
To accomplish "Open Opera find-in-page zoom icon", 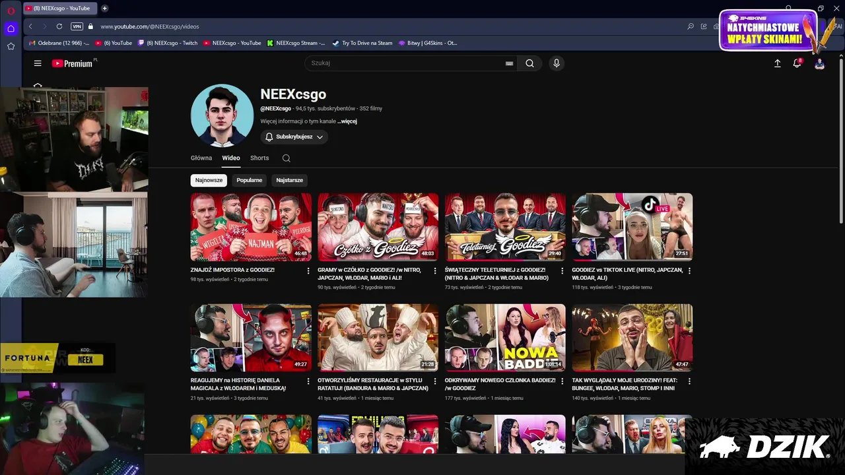I will (x=691, y=26).
